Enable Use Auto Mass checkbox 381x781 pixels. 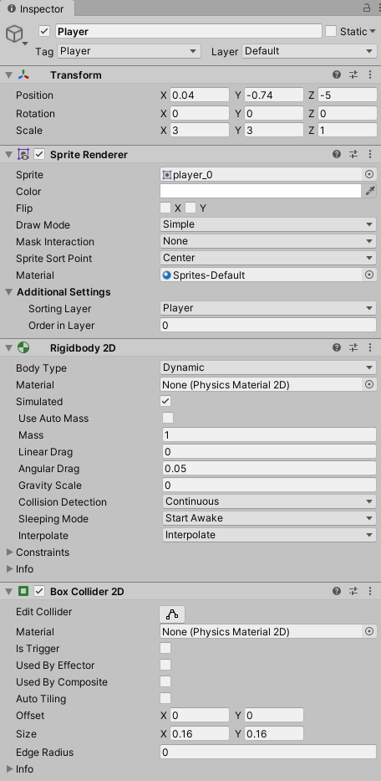point(168,418)
